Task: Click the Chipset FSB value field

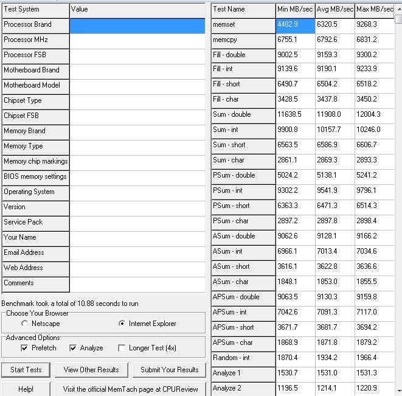Action: coord(137,117)
